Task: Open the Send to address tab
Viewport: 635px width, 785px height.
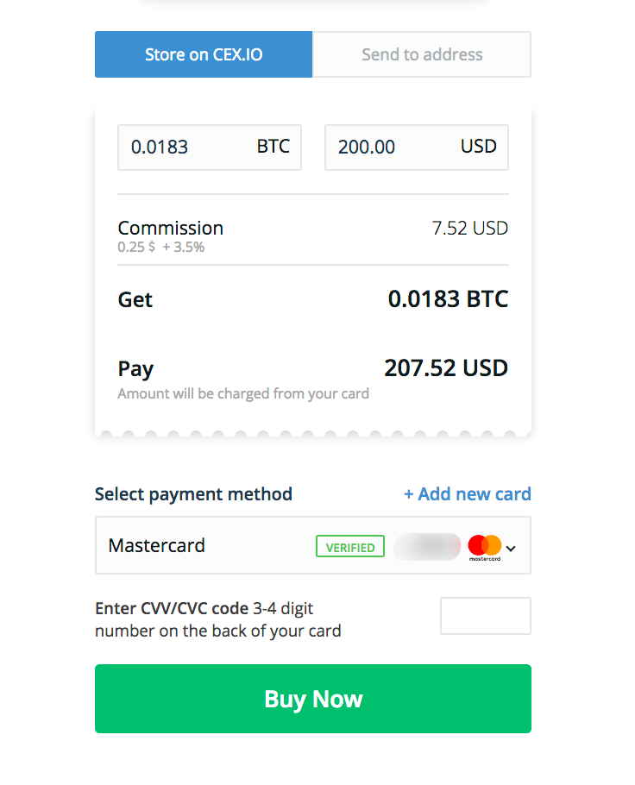Action: (x=422, y=54)
